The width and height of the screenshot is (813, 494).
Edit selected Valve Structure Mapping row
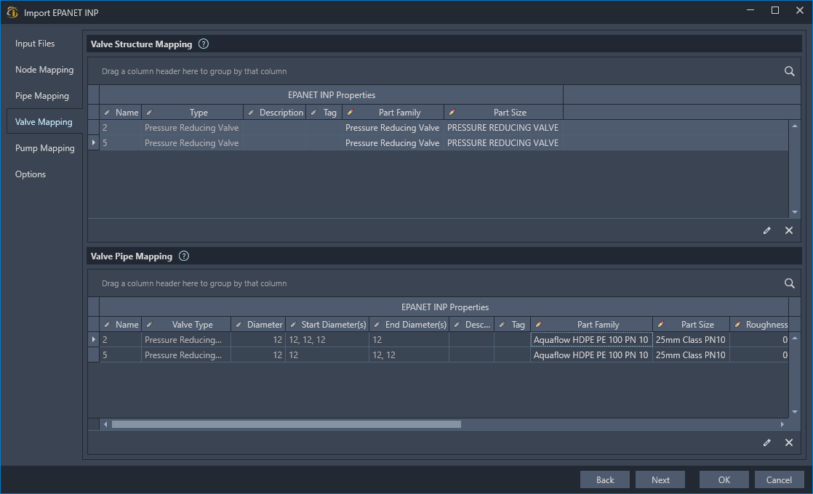pyautogui.click(x=767, y=230)
